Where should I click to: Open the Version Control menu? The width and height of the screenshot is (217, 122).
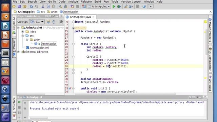(x=131, y=2)
